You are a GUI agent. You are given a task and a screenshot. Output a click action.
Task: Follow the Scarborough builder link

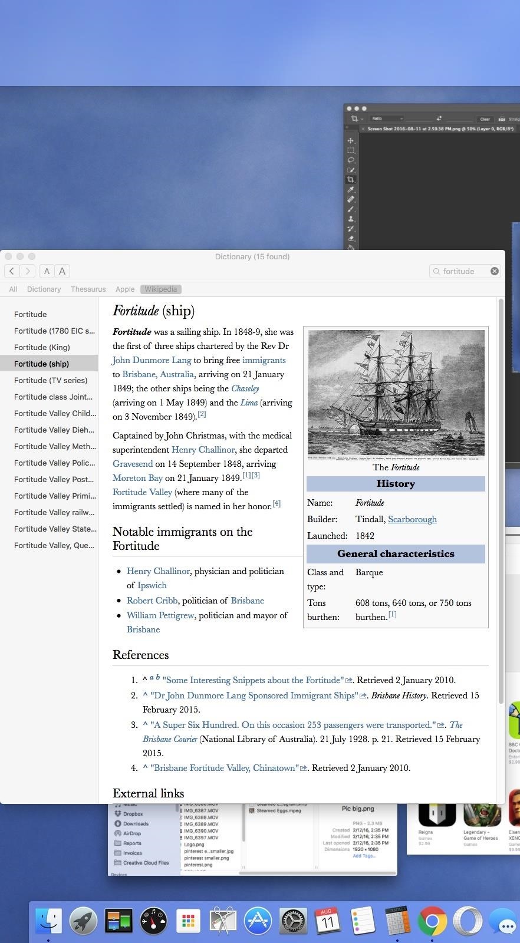tap(412, 519)
